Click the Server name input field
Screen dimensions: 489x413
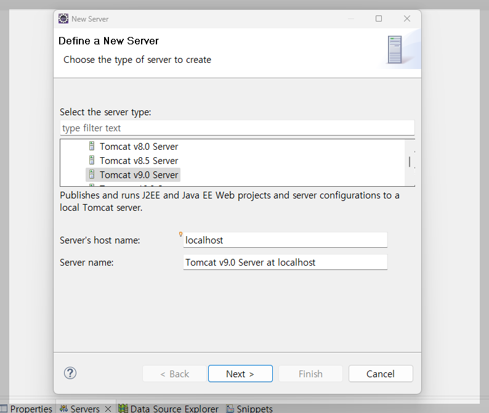(x=285, y=262)
